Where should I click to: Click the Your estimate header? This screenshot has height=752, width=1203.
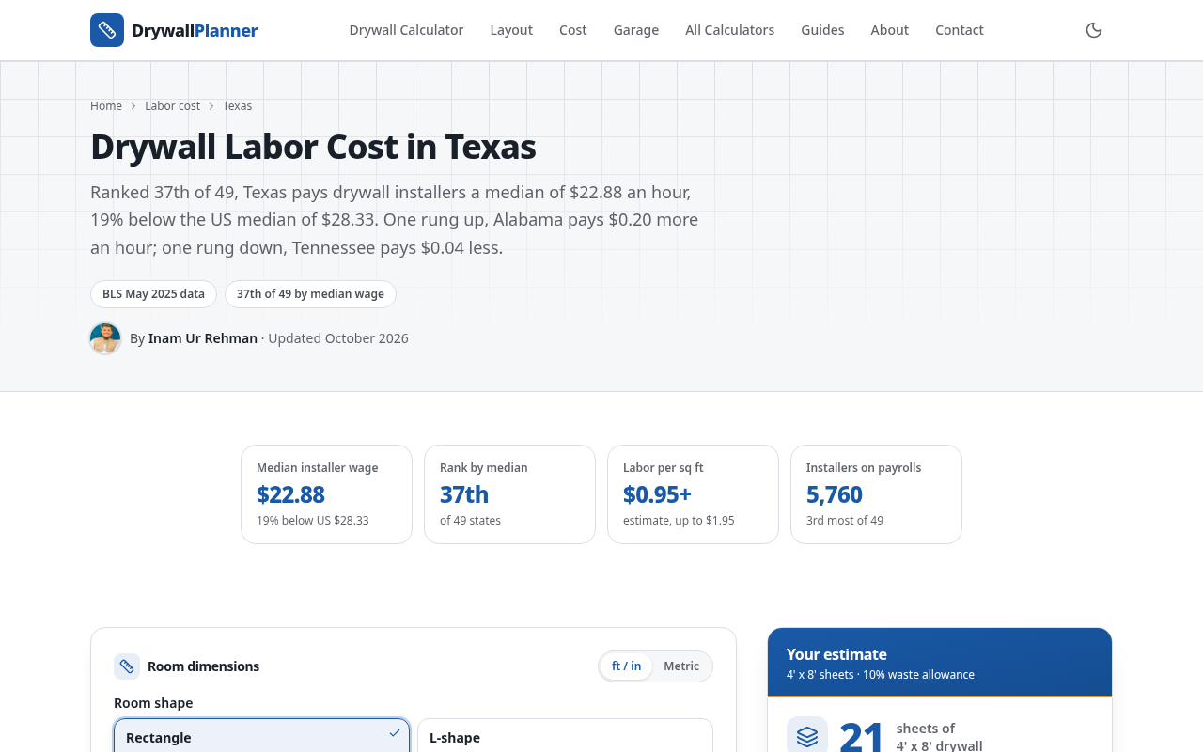(x=940, y=663)
